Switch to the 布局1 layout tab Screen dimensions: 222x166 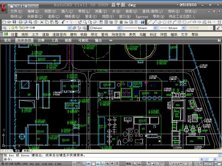coord(27,151)
